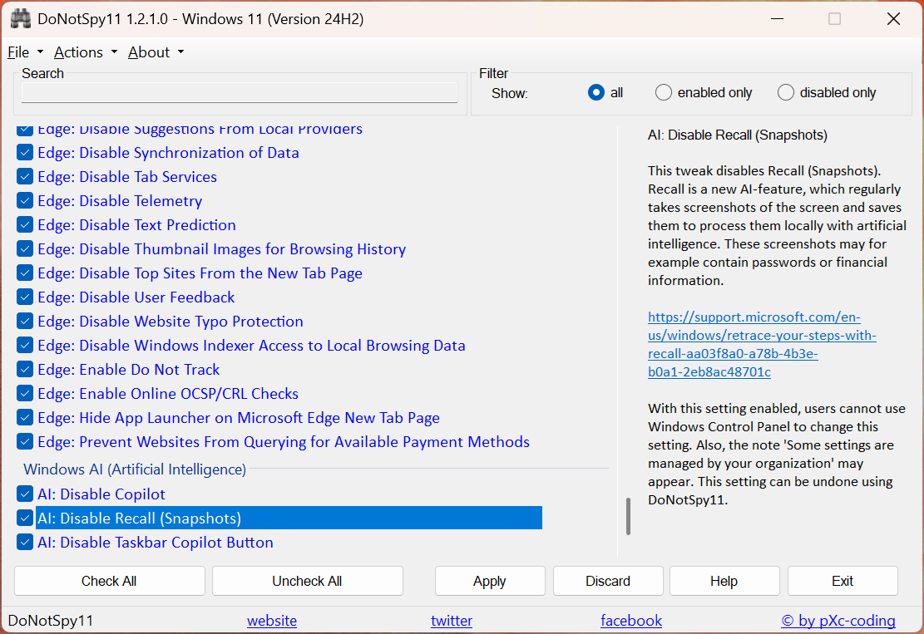Viewport: 924px width, 634px height.
Task: Uncheck Edge: Disable Synchronization of Data
Action: (25, 152)
